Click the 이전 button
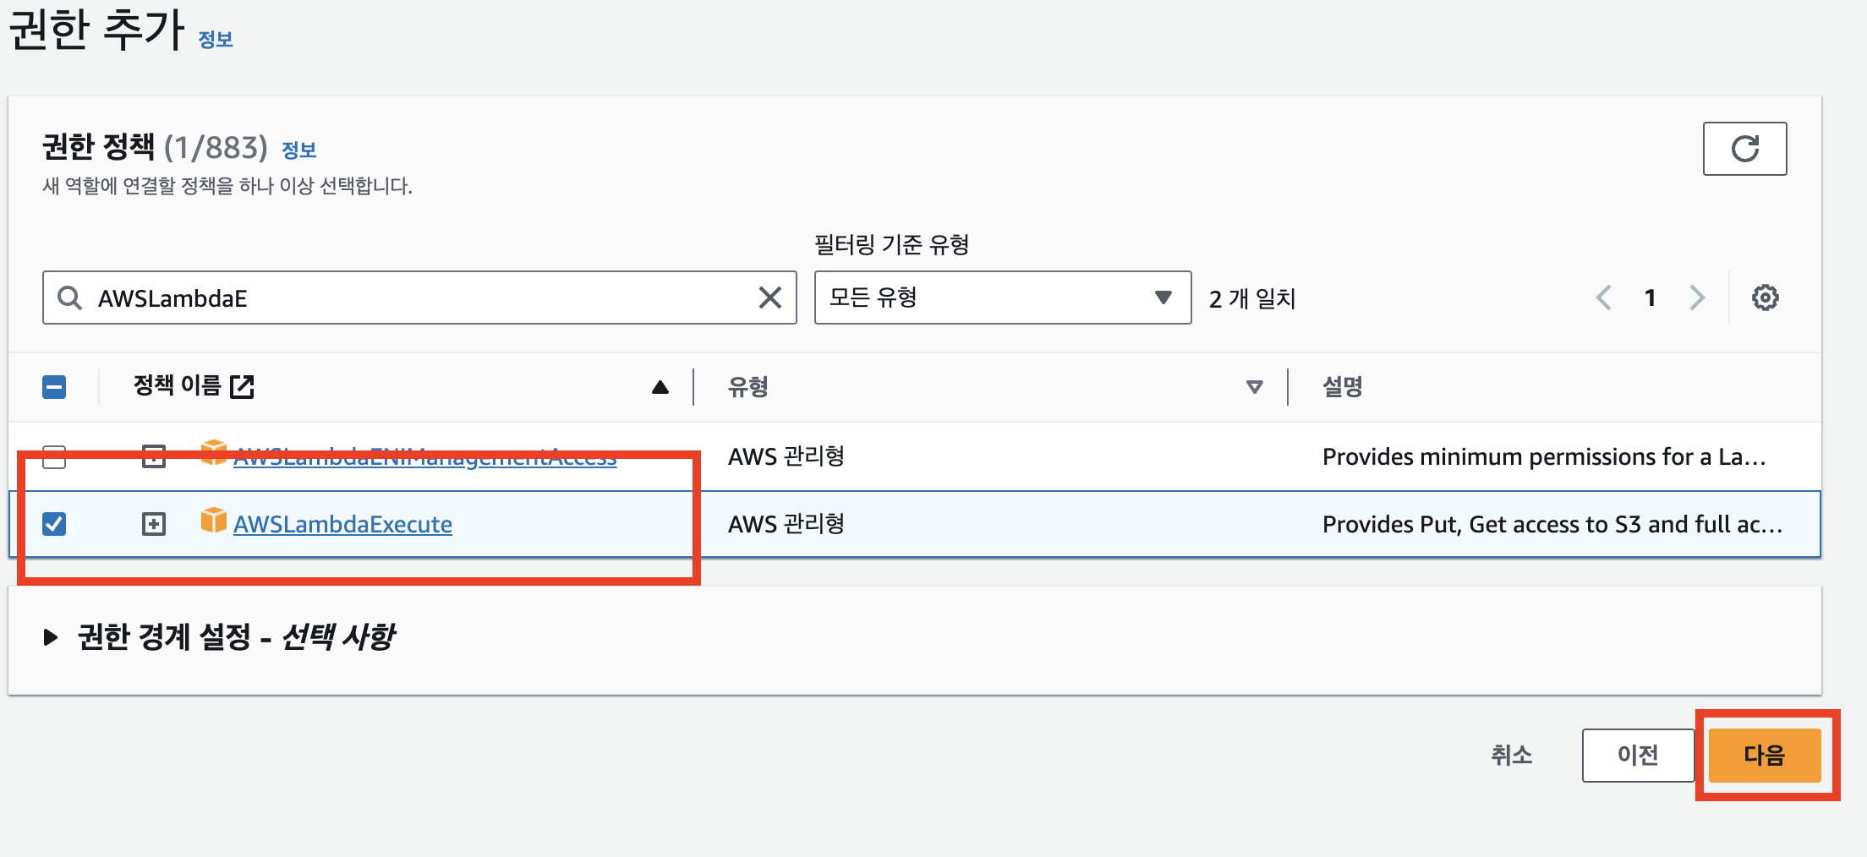 click(x=1638, y=755)
